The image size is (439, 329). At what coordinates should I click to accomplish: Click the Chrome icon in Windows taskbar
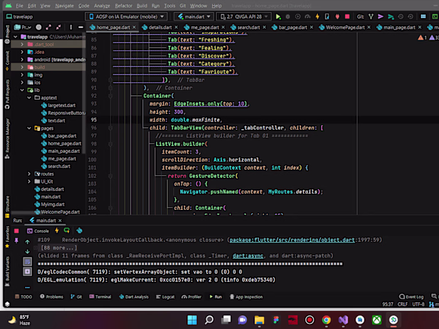coord(326,320)
